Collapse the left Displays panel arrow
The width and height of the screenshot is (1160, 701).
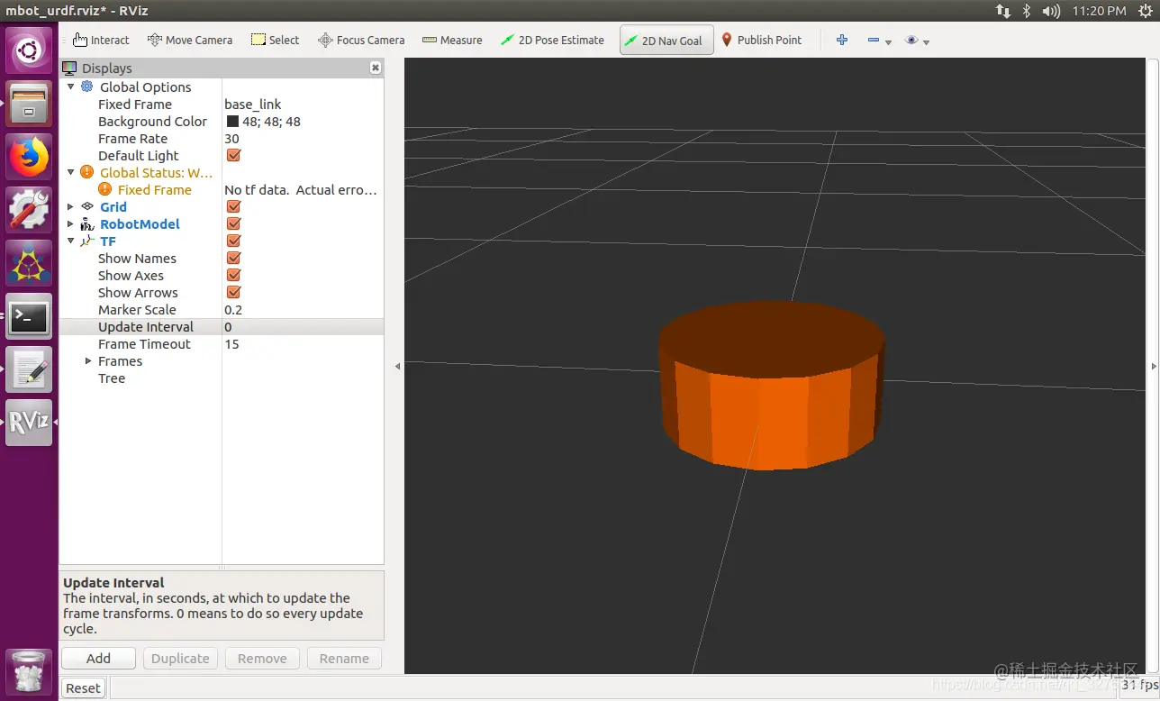[x=398, y=366]
